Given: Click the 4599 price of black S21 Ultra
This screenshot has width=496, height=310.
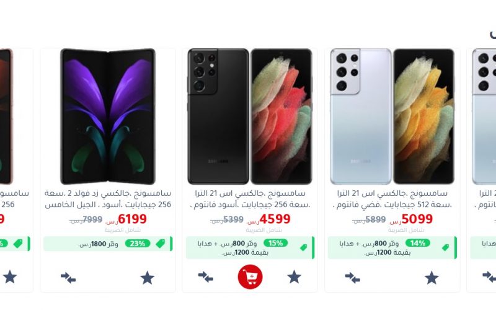Looking at the screenshot, I should 275,219.
